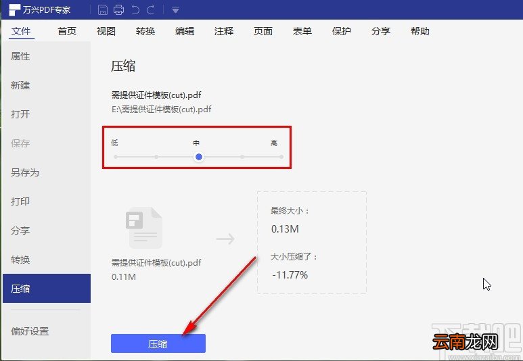The height and width of the screenshot is (361, 523).
Task: Click the 高 quality label
Action: 274,143
